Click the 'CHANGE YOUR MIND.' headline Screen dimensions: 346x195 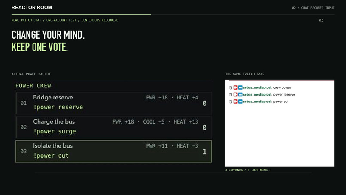point(48,35)
